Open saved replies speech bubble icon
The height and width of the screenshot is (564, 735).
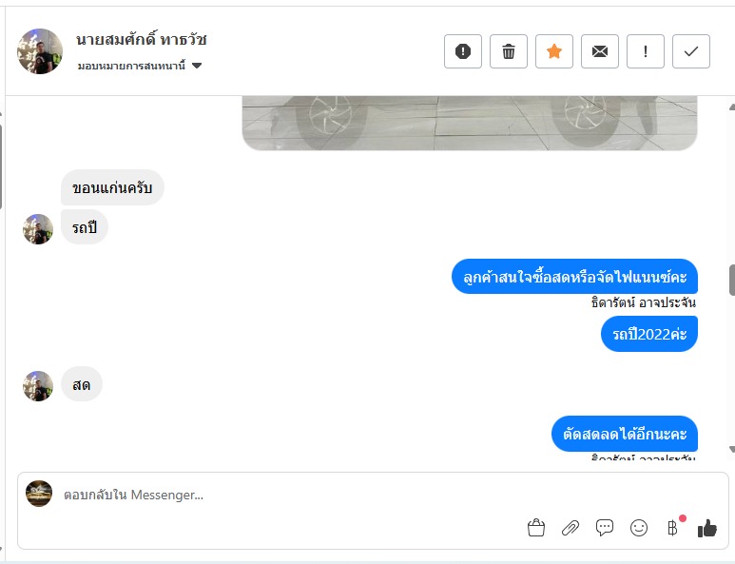click(x=605, y=528)
